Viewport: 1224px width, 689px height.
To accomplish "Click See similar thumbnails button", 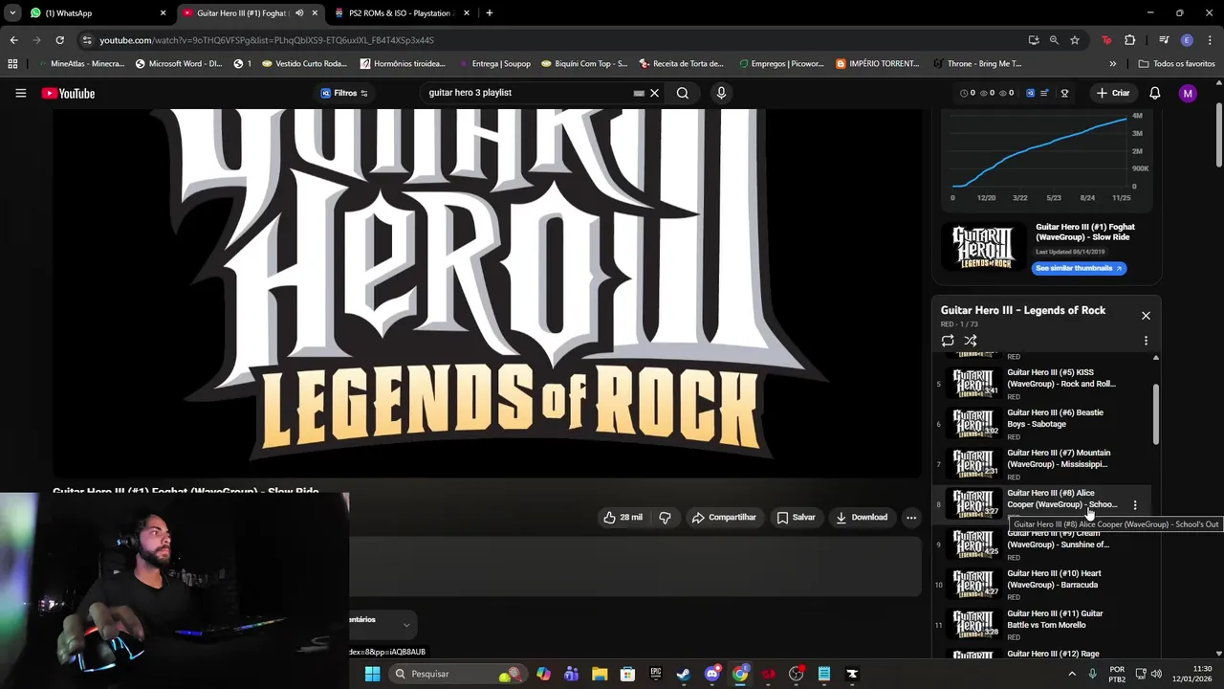I will click(1079, 268).
